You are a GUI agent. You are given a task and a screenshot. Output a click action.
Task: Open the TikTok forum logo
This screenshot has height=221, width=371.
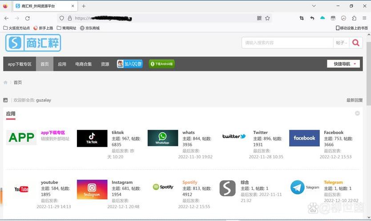click(92, 138)
